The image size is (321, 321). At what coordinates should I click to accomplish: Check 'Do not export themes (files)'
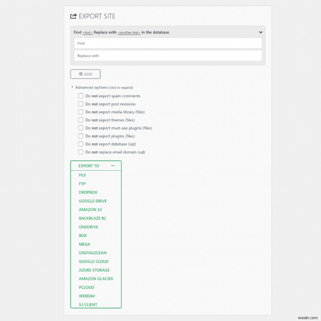(81, 120)
